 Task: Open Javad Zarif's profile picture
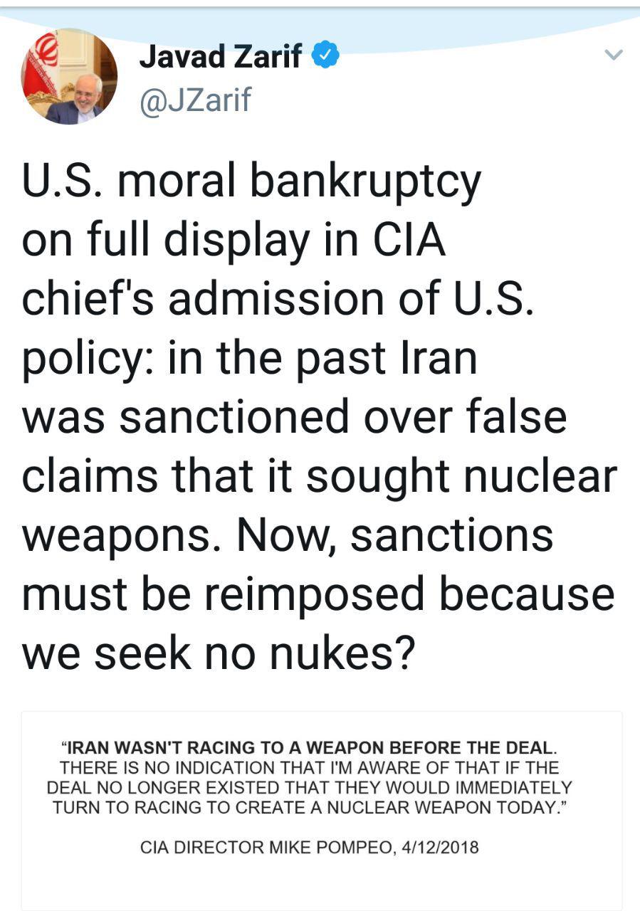[70, 77]
